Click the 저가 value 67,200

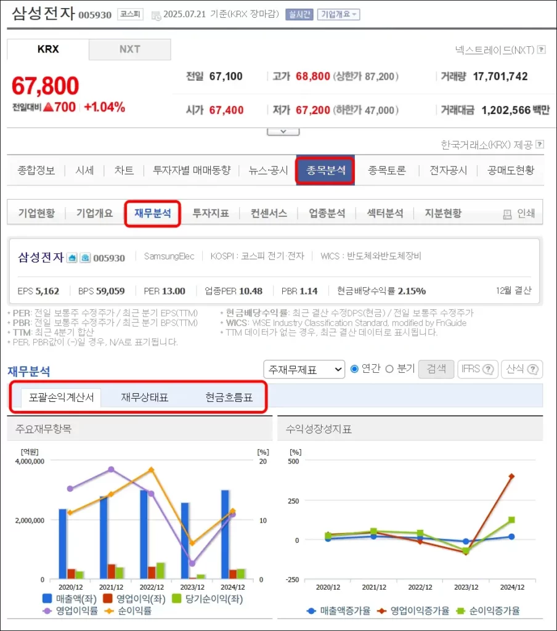[x=313, y=110]
